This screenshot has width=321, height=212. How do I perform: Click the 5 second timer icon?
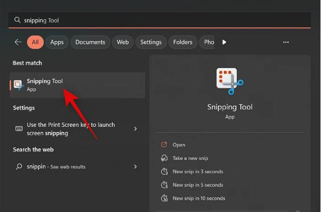(x=164, y=185)
